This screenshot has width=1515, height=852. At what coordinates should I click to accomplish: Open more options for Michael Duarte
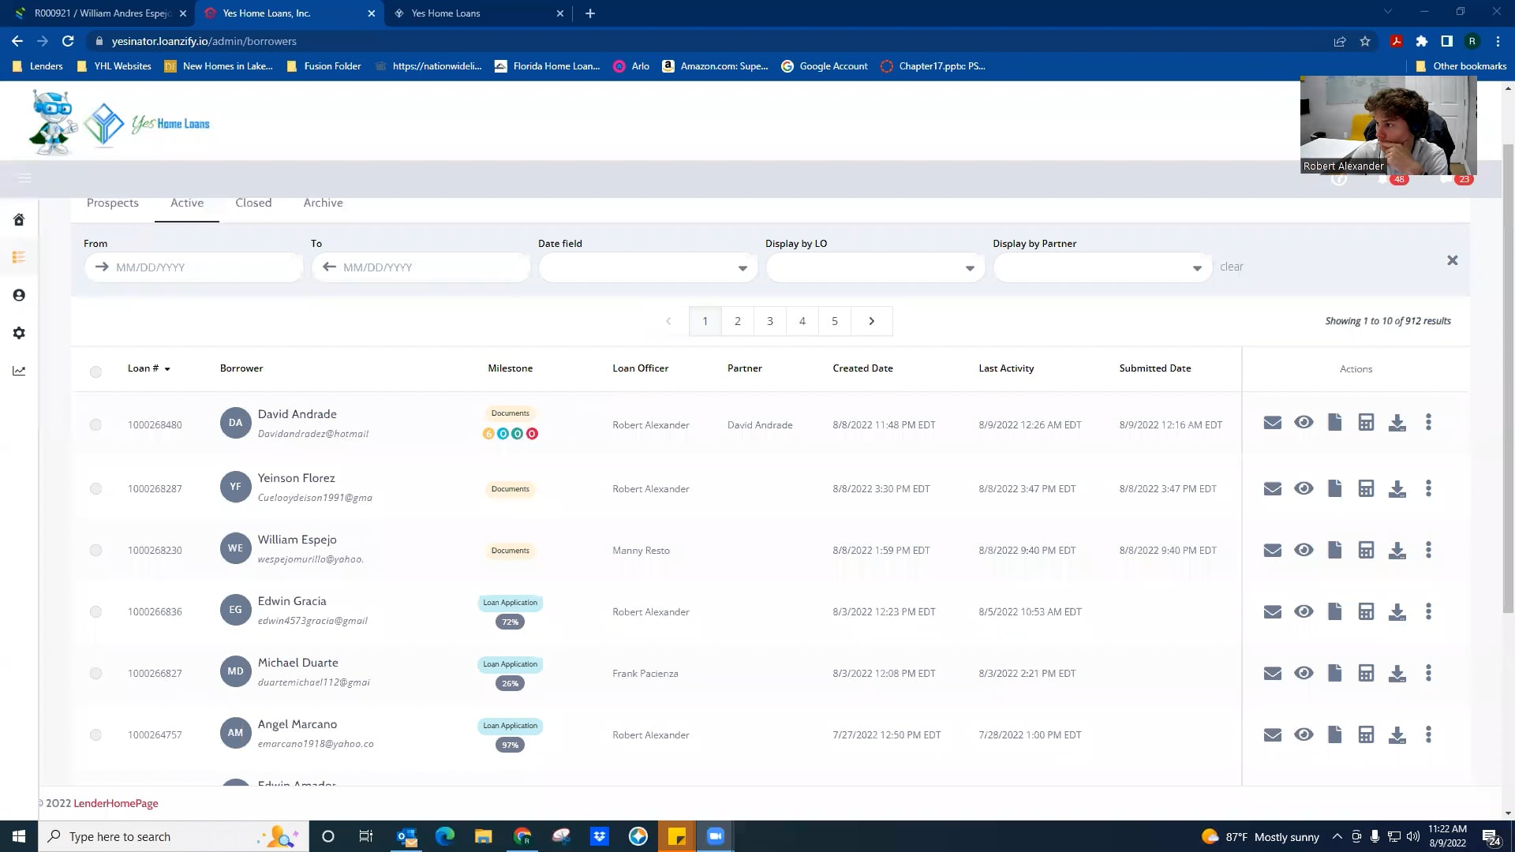(1428, 673)
